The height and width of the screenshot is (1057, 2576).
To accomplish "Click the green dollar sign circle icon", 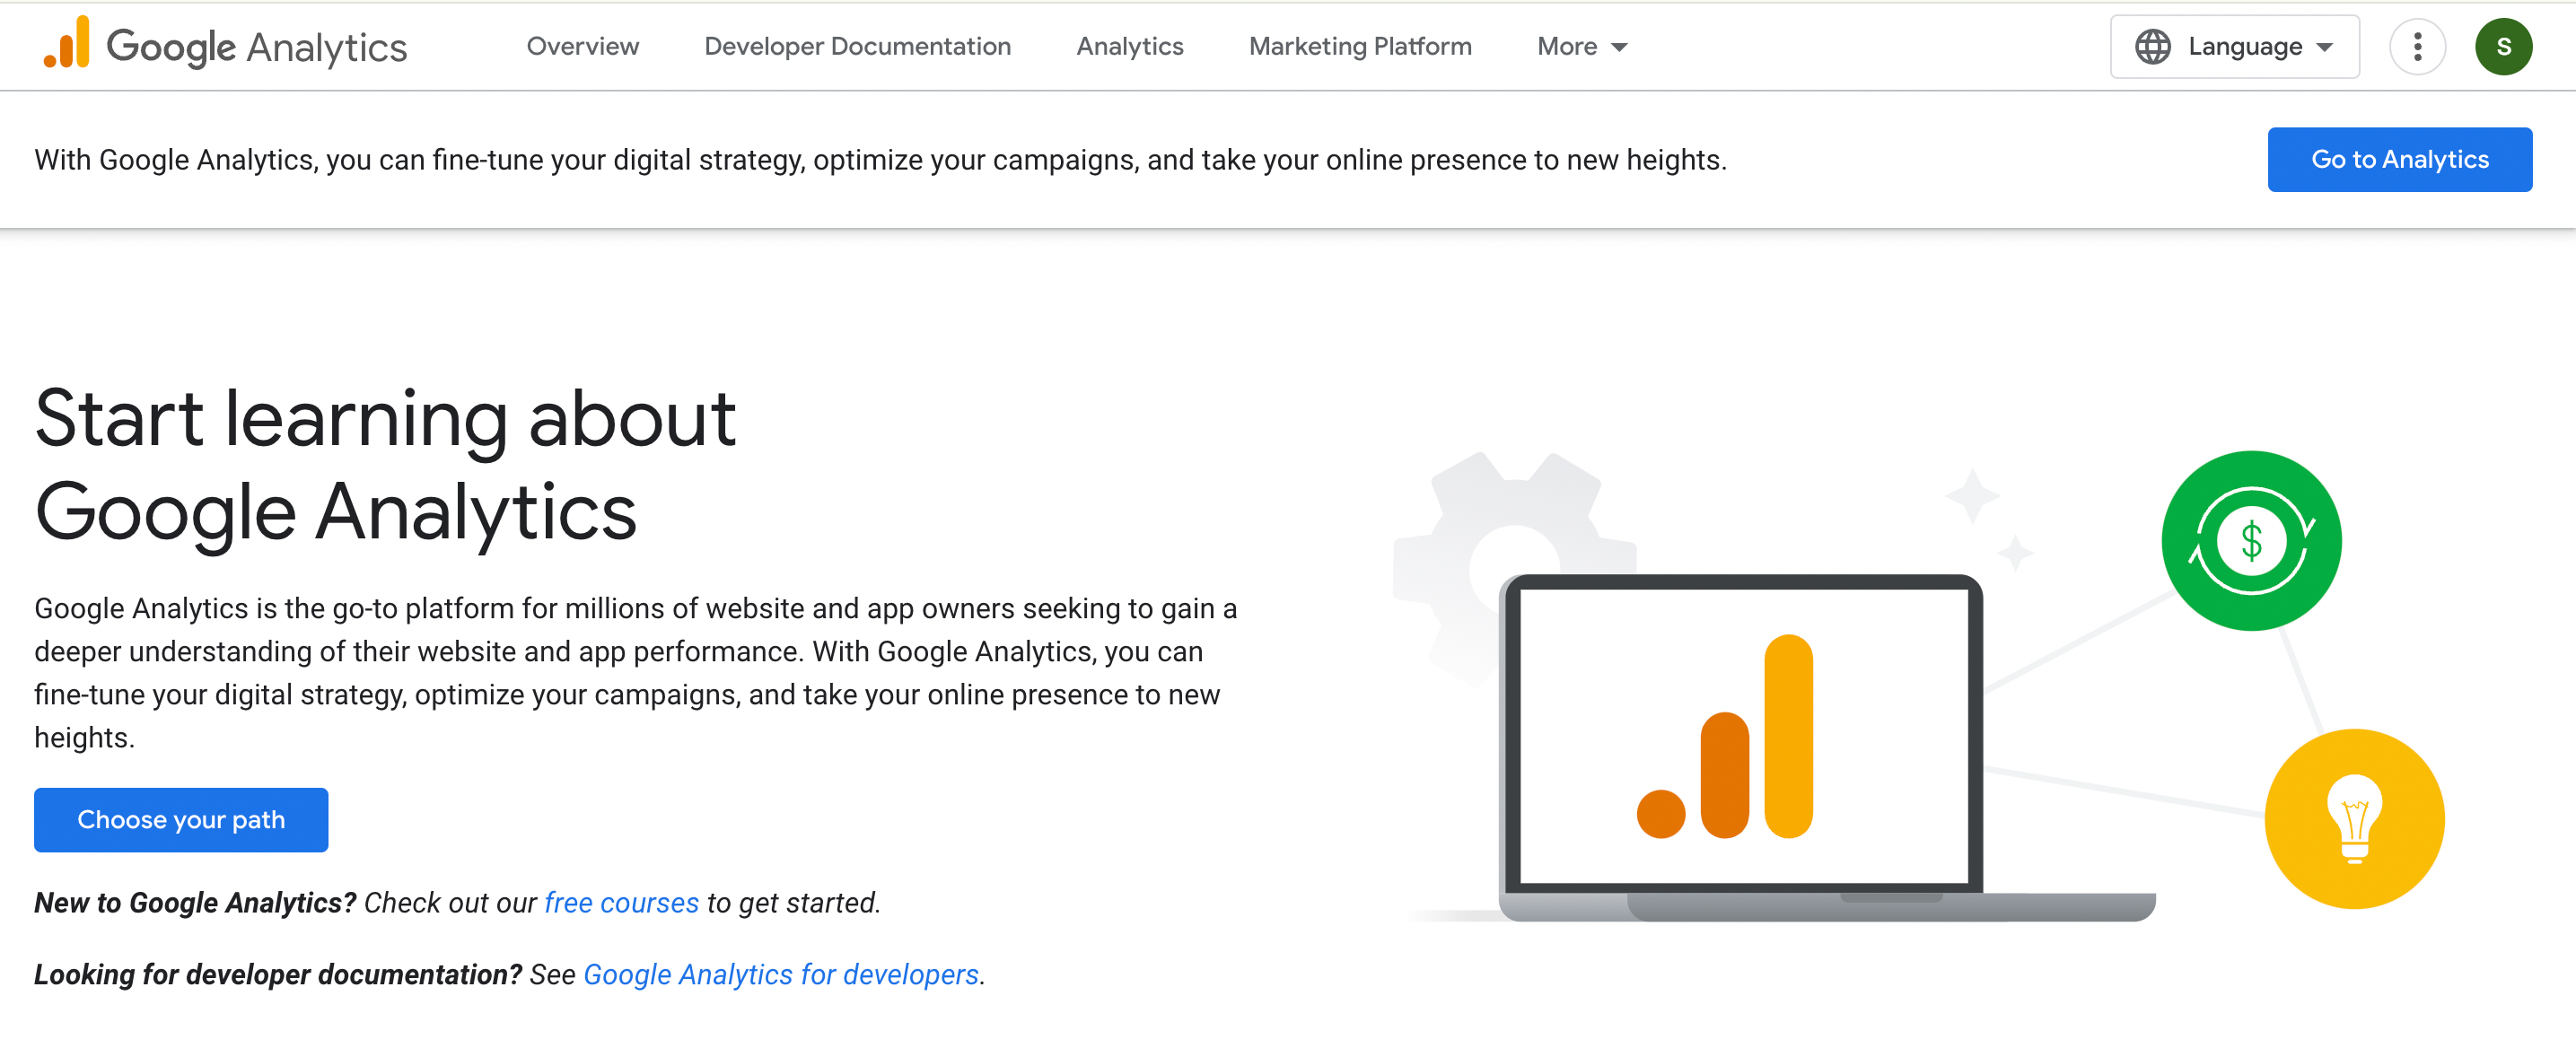I will coord(2250,541).
